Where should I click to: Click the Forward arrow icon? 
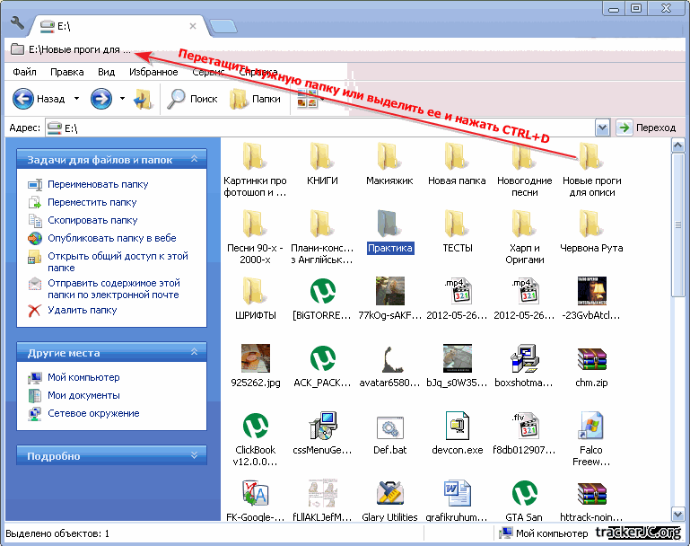pyautogui.click(x=101, y=99)
